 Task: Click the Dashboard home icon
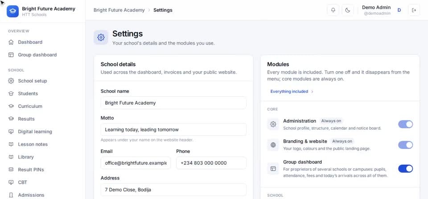tap(11, 42)
